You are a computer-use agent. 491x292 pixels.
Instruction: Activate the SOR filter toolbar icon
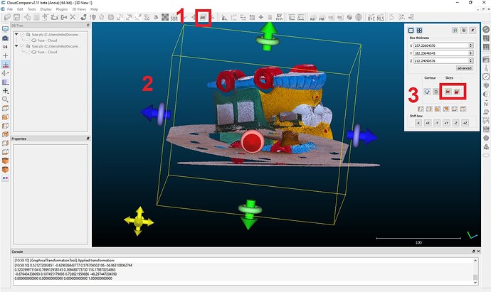click(174, 18)
